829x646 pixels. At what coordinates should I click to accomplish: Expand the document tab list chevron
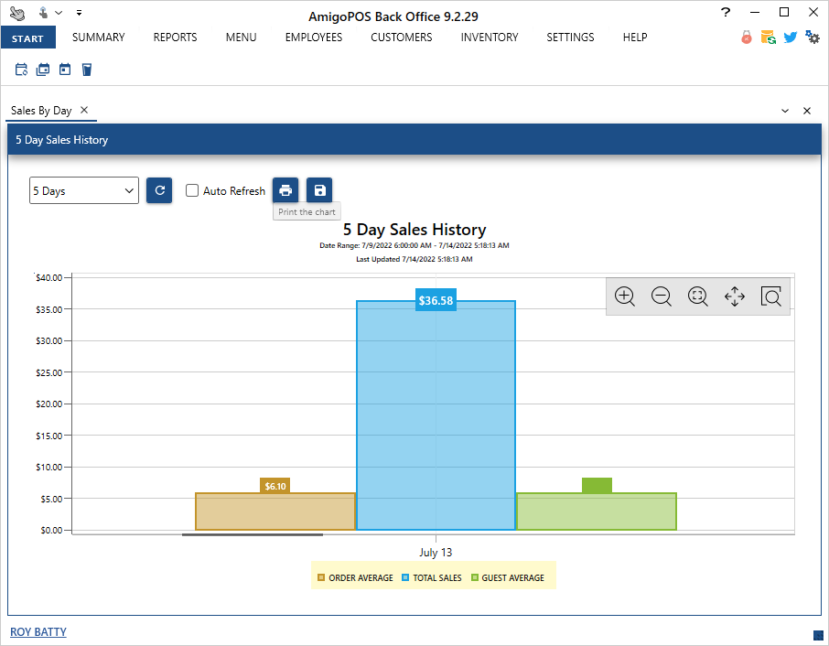785,111
